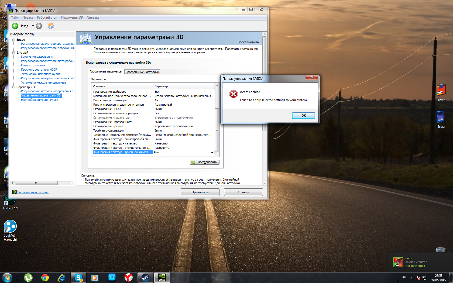Select the Глобальные параметры tab
The image size is (453, 283).
pos(106,71)
